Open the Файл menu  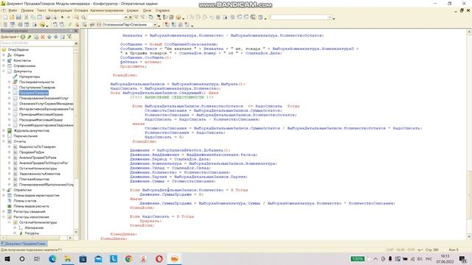(x=13, y=10)
